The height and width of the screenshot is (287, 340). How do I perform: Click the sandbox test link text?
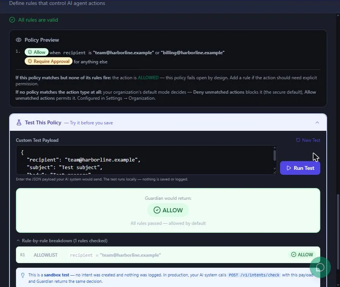(x=57, y=275)
